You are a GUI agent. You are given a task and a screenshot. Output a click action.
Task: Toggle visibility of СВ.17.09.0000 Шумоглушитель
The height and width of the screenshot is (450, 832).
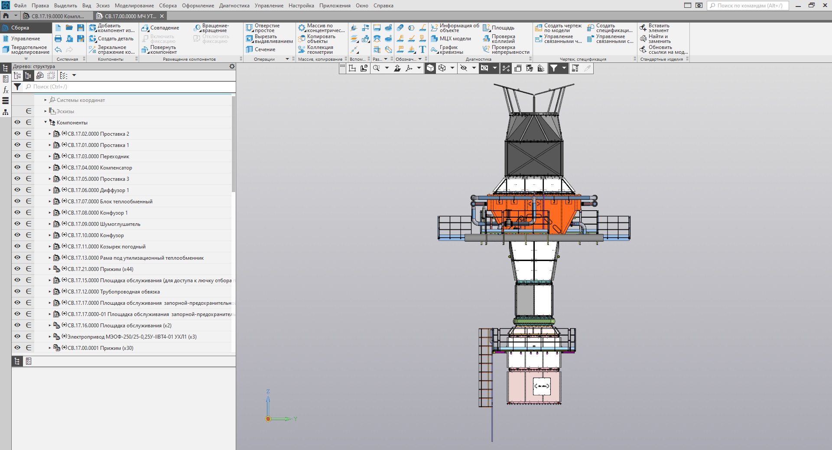click(17, 224)
